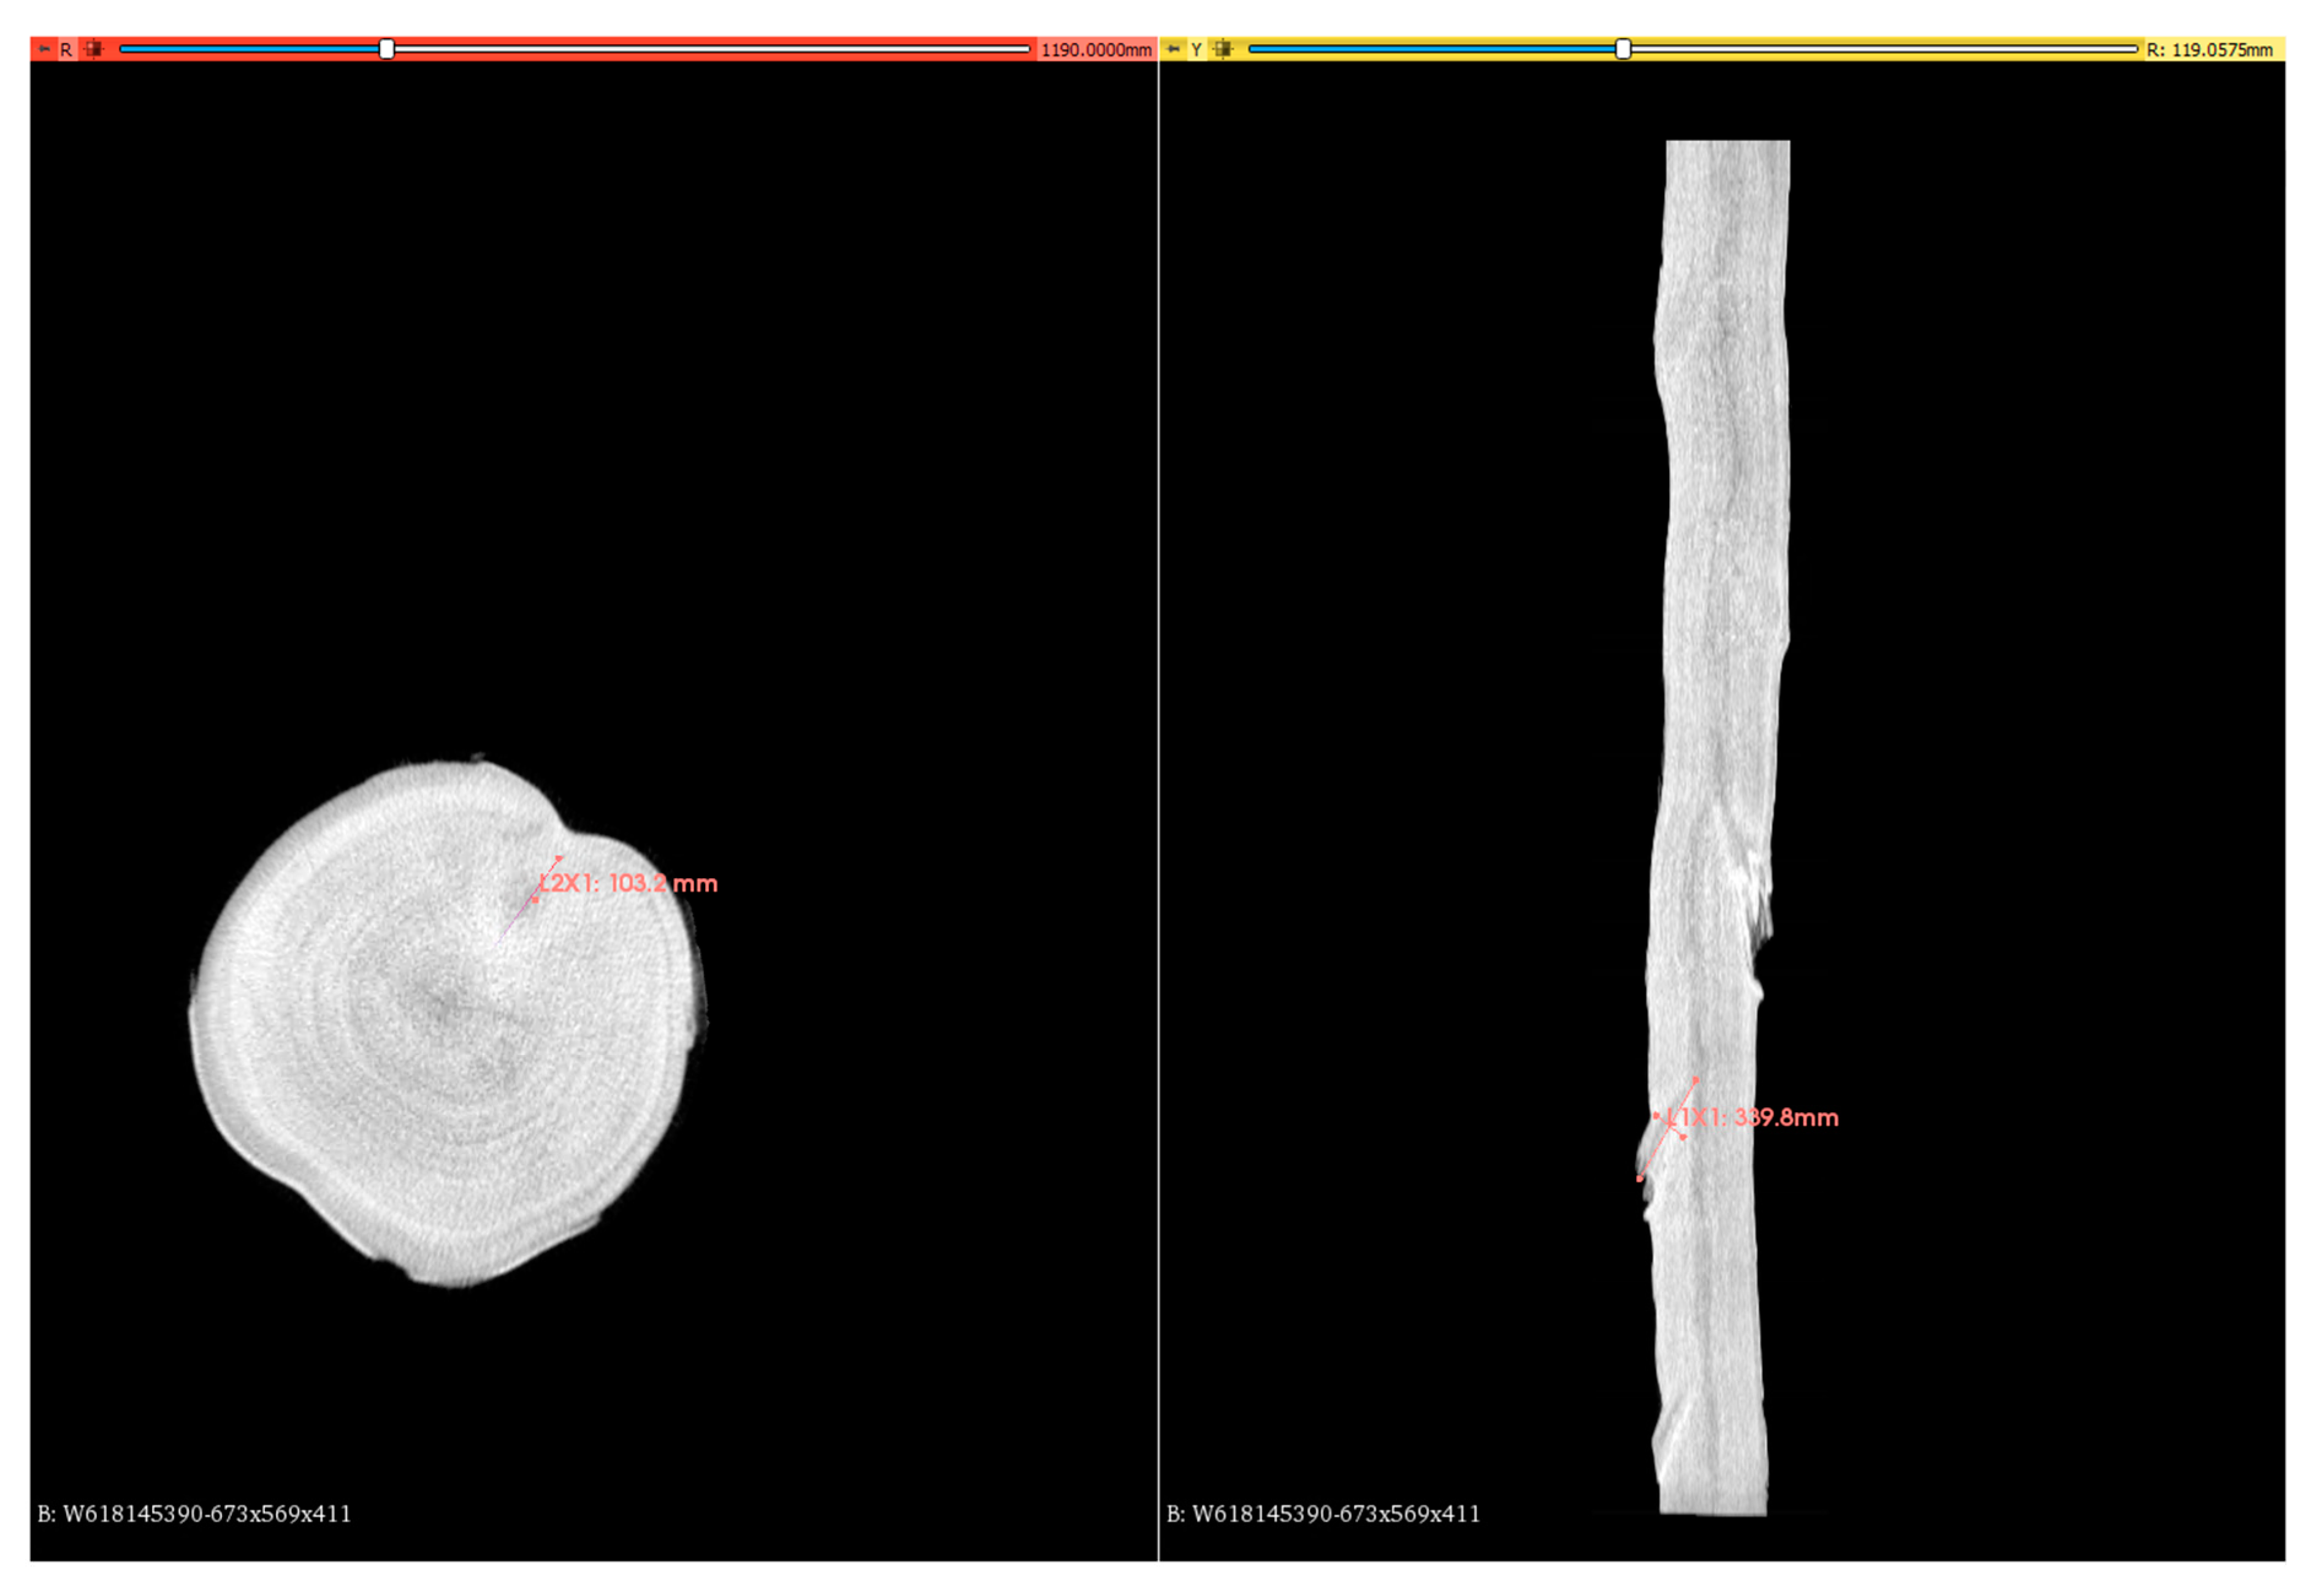Image resolution: width=2324 pixels, height=1589 pixels.
Task: Select the L2X1 103.2 mm measurement label
Action: point(629,884)
